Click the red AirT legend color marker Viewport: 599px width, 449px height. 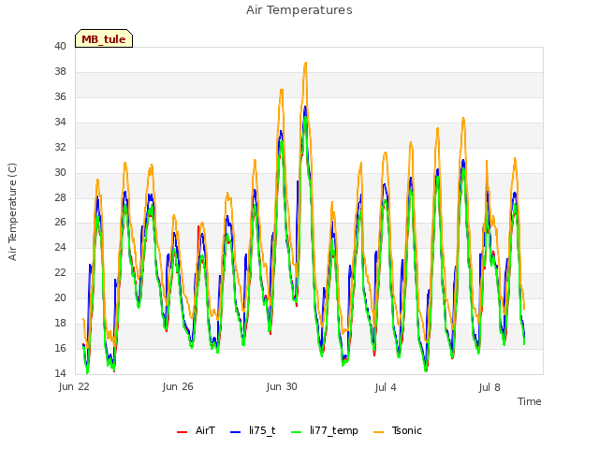pos(182,432)
